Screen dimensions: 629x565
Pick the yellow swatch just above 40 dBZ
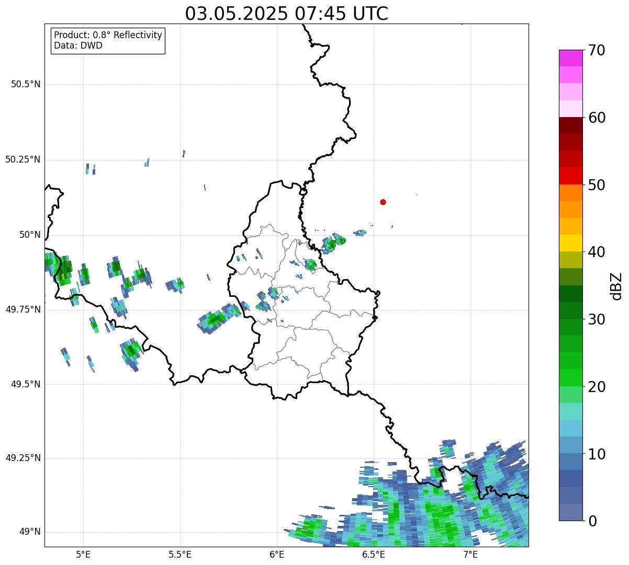point(570,243)
